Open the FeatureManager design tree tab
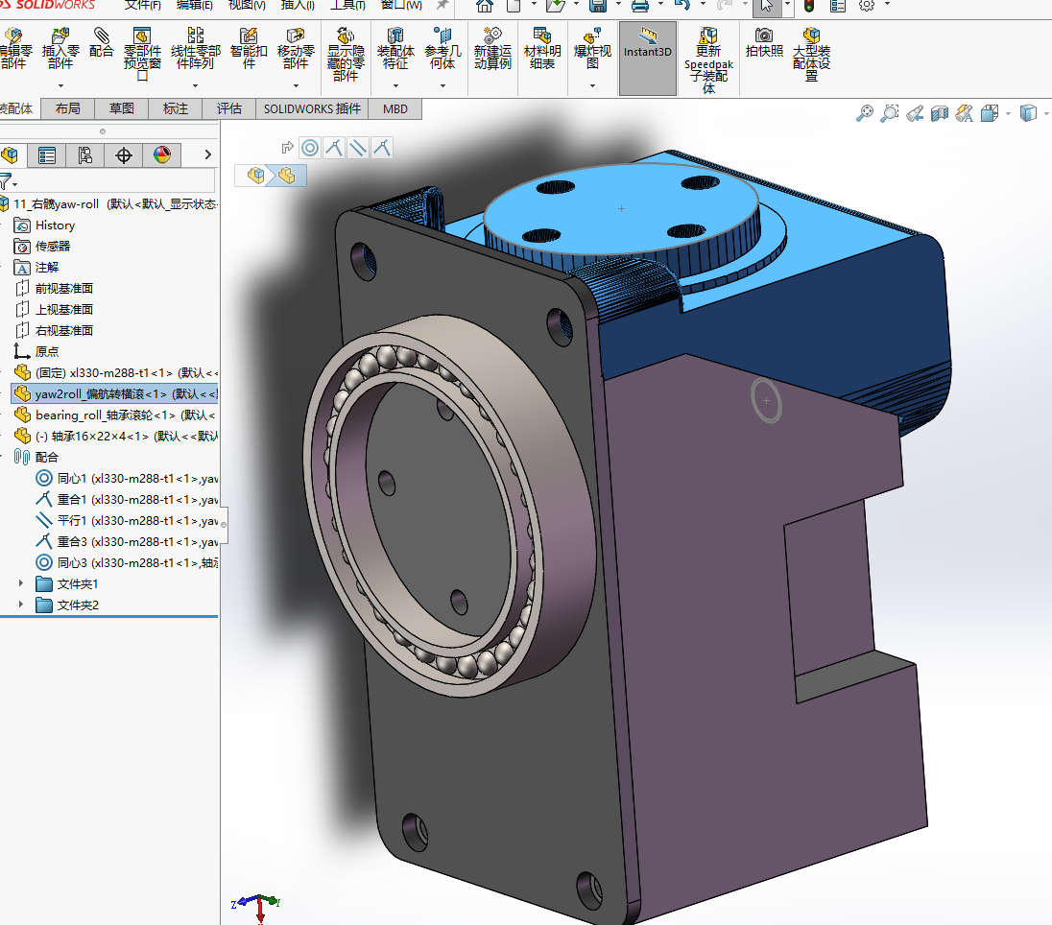 click(x=10, y=155)
